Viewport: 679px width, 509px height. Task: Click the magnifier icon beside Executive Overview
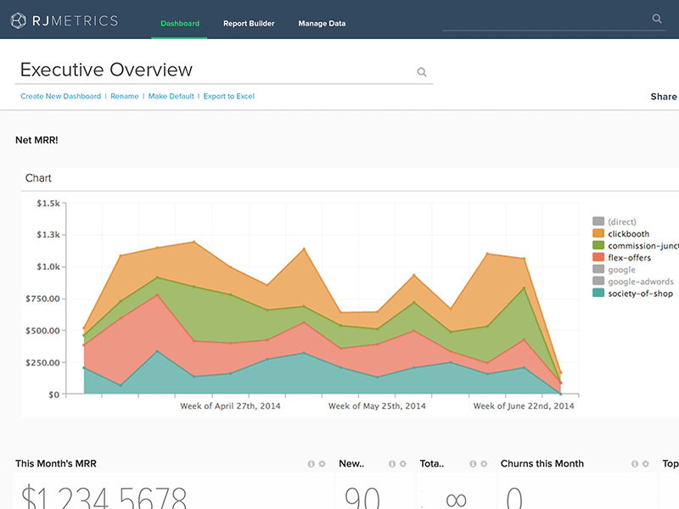[x=422, y=72]
